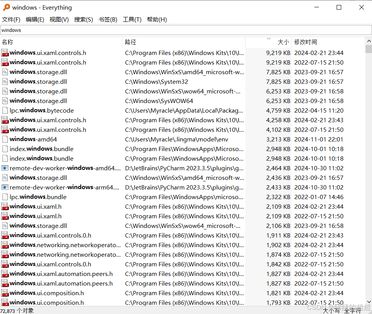Image resolution: width=372 pixels, height=314 pixels.
Task: Open the 书签(B) menu
Action: 108,20
